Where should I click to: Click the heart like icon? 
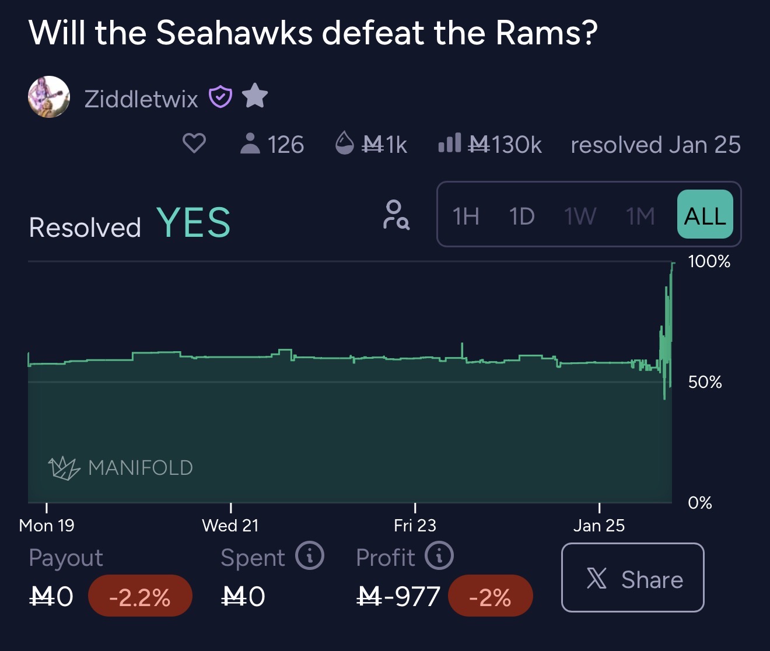(194, 143)
